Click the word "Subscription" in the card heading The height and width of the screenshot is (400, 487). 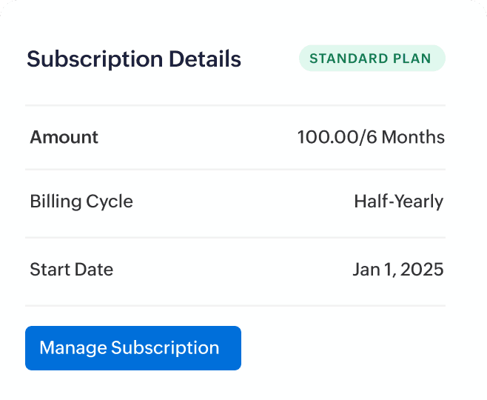(95, 59)
